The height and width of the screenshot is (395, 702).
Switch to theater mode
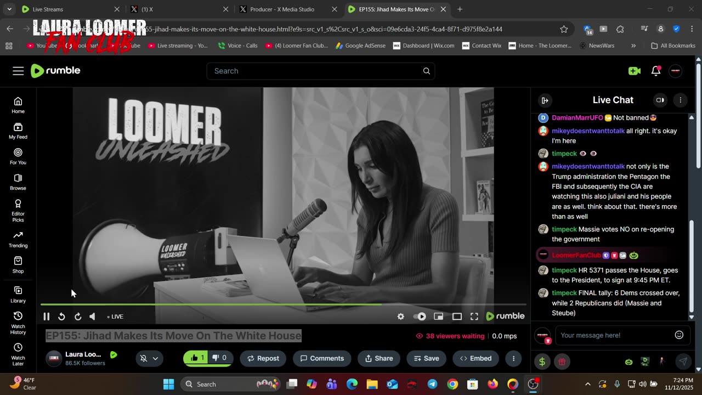pyautogui.click(x=457, y=317)
